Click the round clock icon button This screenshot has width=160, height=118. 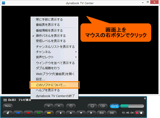(x=71, y=106)
